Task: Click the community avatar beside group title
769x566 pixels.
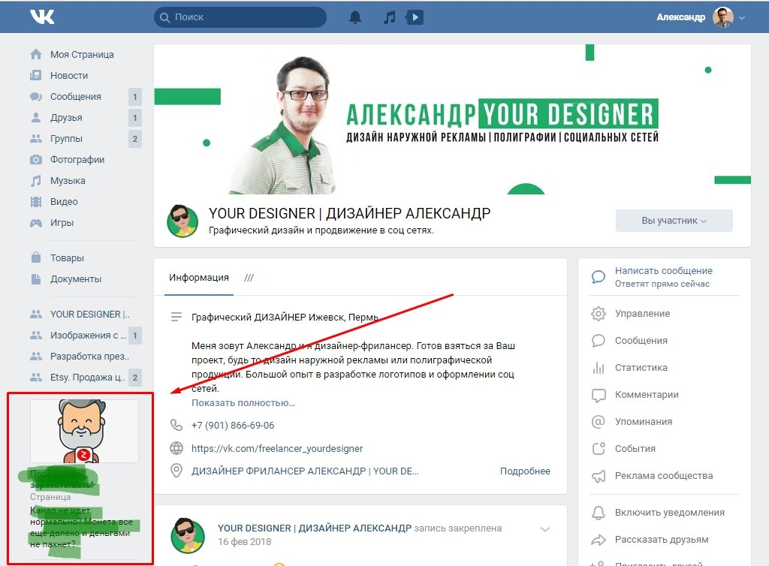Action: pyautogui.click(x=182, y=221)
